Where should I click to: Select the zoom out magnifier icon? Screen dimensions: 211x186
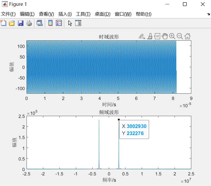pos(180,36)
